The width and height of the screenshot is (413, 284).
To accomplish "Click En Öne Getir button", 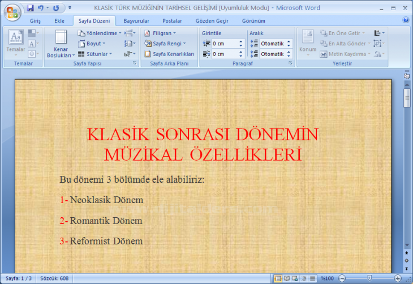I will pos(343,33).
